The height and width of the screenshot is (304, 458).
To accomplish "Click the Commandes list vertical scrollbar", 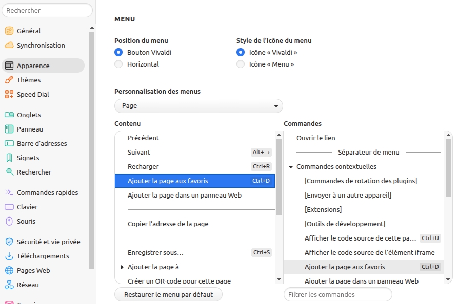I will 448,169.
